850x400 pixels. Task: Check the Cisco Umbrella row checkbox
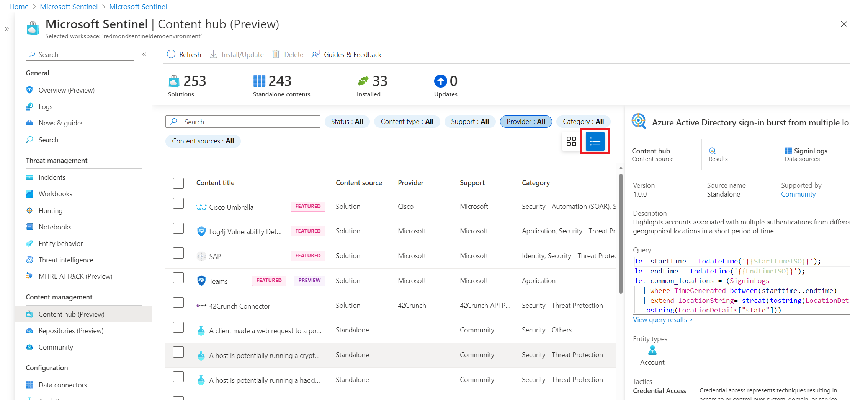[x=178, y=203]
